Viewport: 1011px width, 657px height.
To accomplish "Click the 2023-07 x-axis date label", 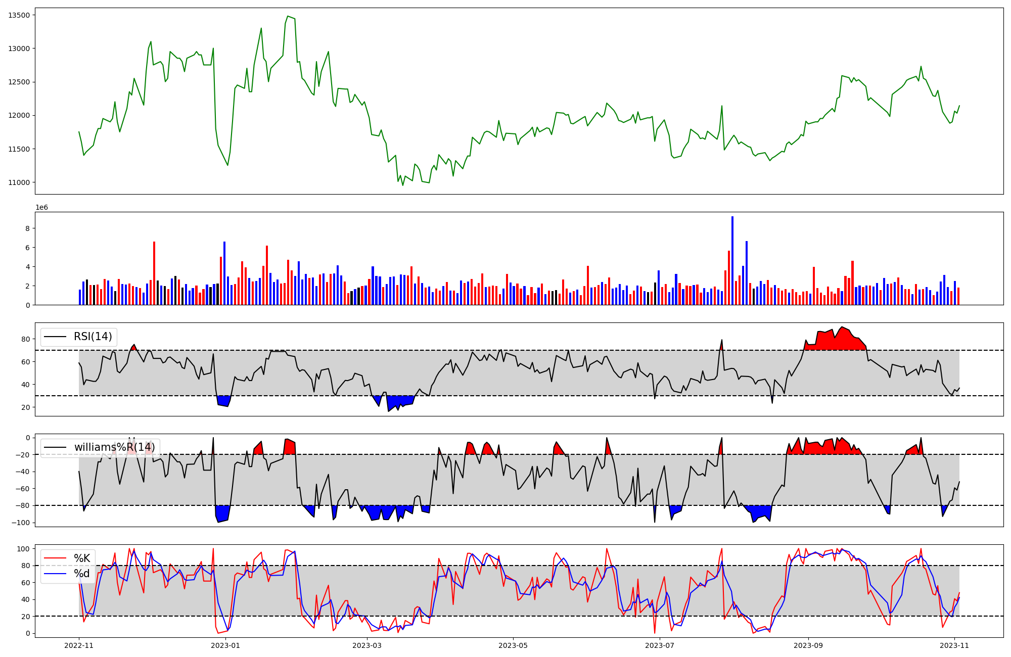I will point(660,645).
